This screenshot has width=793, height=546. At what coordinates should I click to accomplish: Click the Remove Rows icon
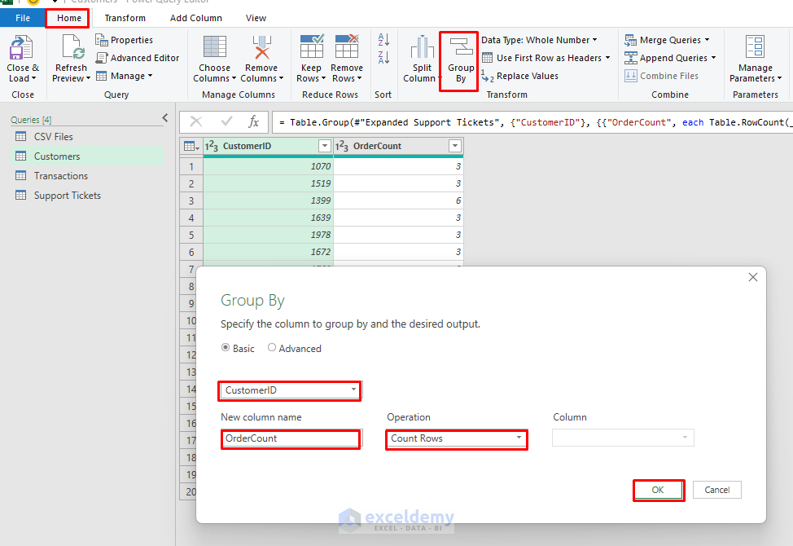tap(347, 46)
